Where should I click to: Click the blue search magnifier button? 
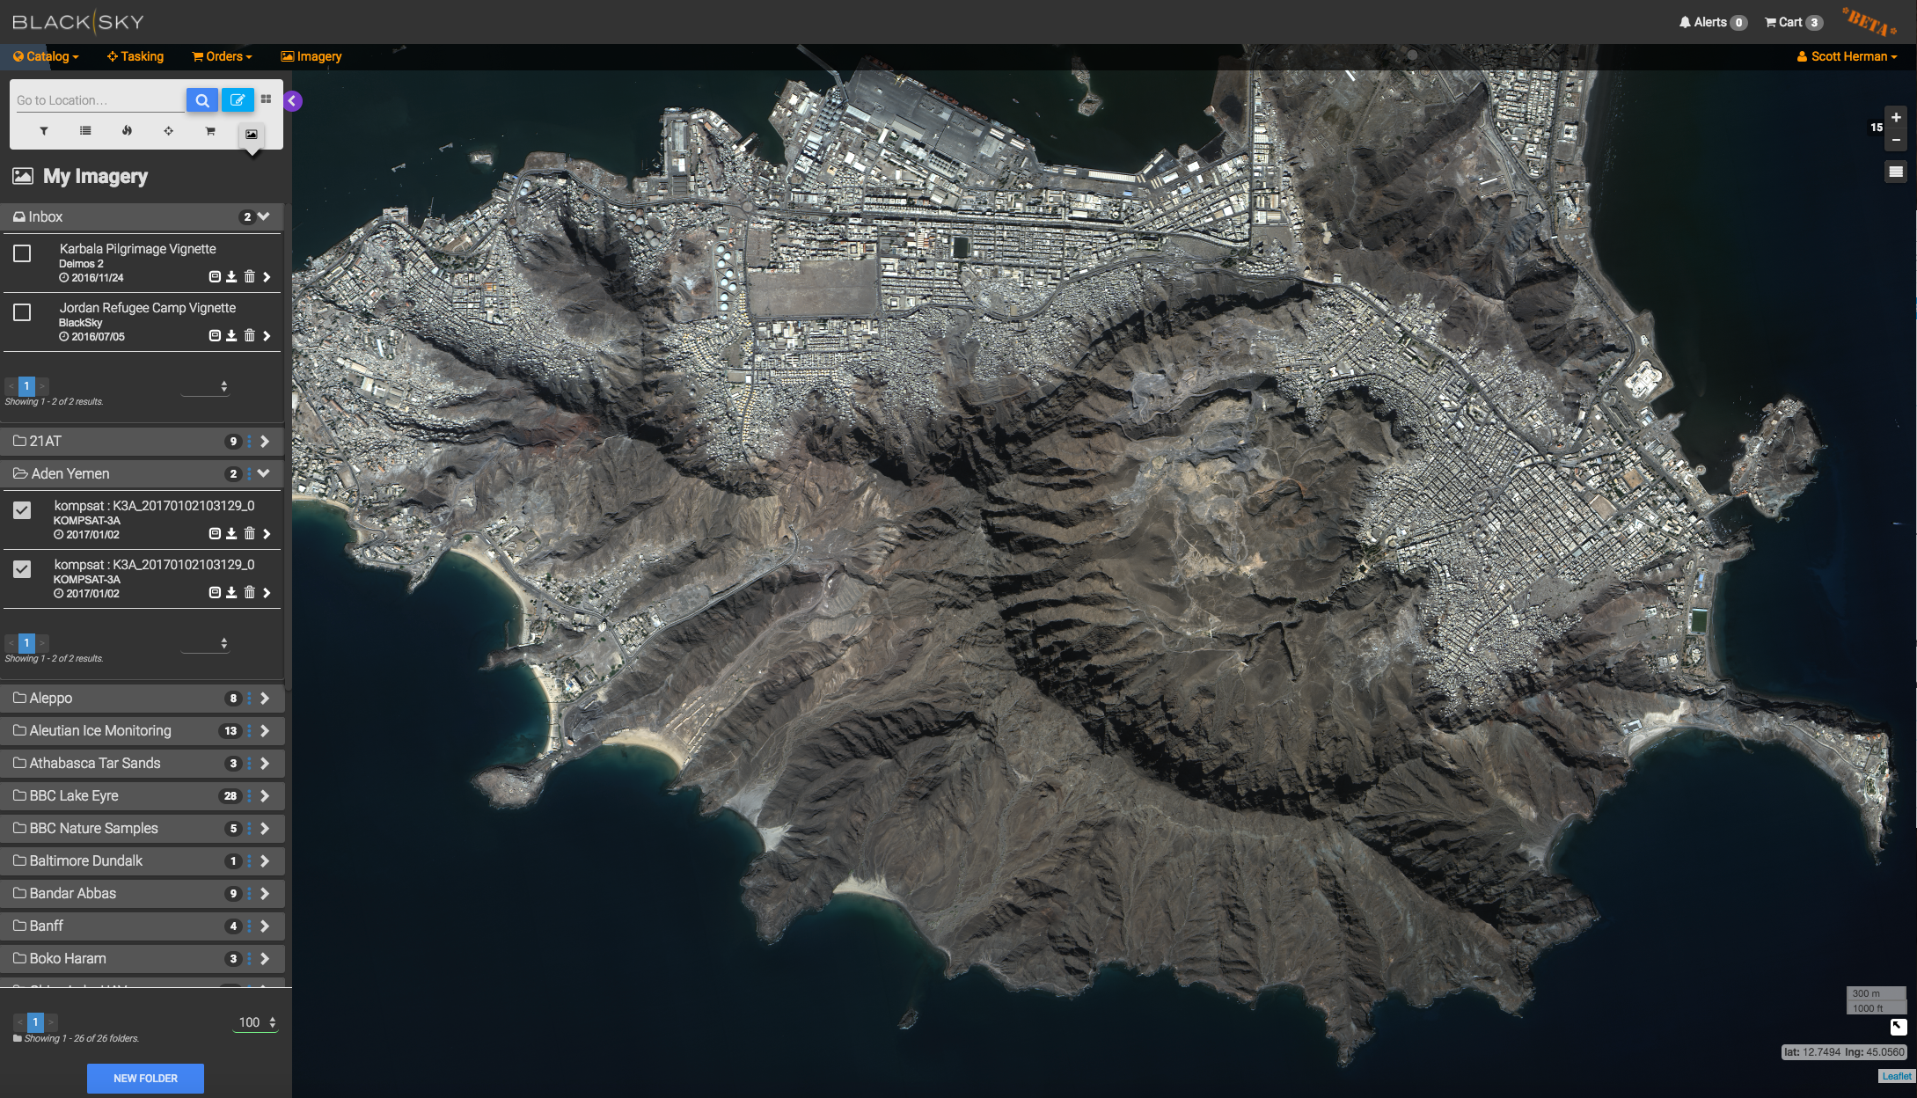(x=202, y=100)
